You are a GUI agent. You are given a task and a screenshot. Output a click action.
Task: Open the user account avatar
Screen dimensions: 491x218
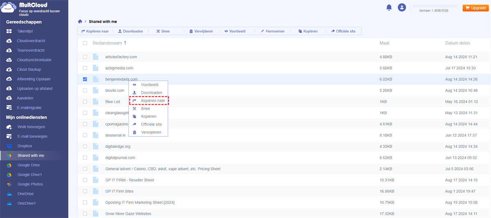click(402, 7)
